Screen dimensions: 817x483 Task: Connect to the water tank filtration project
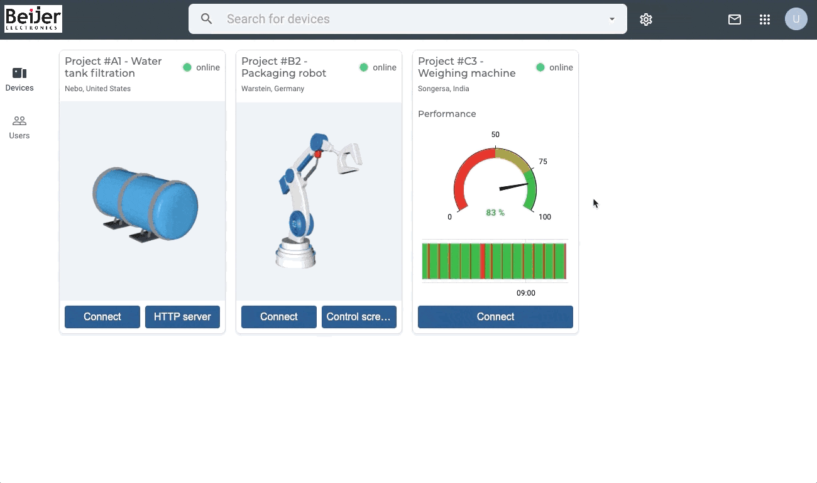(102, 317)
